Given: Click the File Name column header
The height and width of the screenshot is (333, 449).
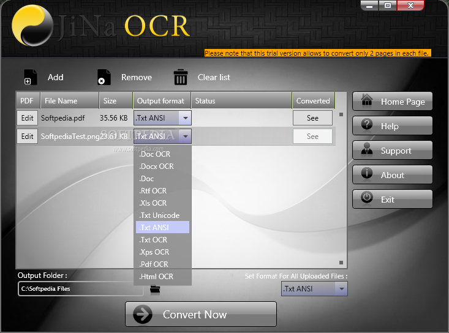Looking at the screenshot, I should [70, 101].
